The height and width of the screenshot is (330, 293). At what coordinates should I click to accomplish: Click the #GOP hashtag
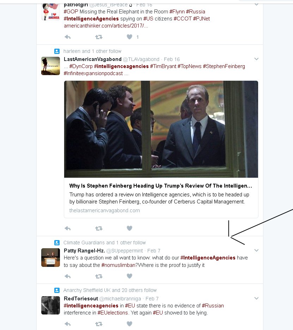click(x=71, y=12)
